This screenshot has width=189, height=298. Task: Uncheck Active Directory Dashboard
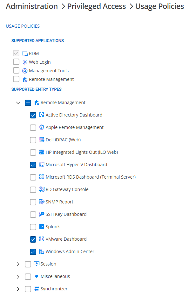[x=33, y=115]
